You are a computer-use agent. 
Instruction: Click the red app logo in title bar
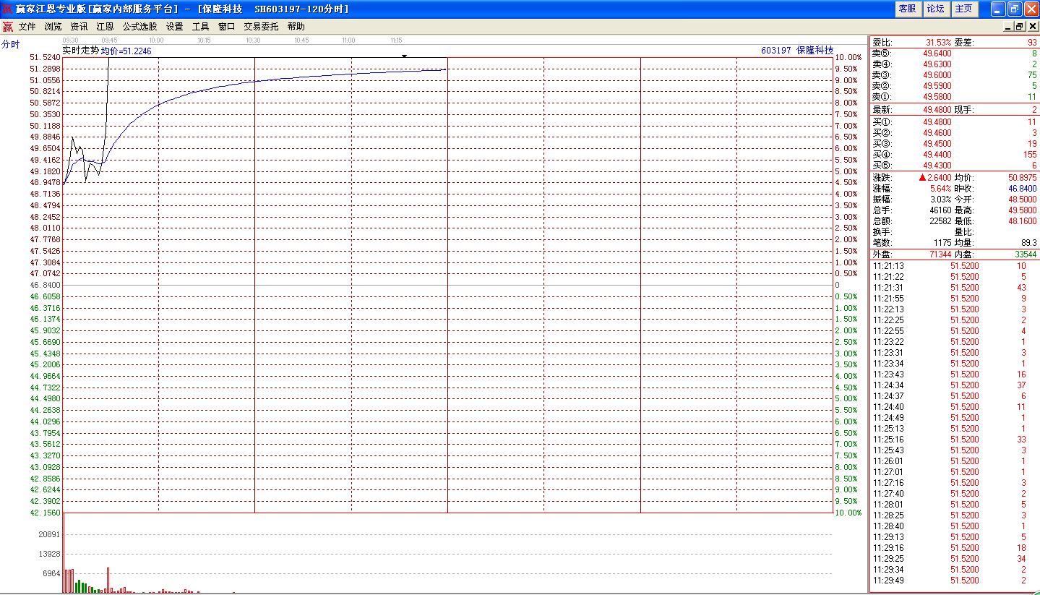(x=7, y=9)
